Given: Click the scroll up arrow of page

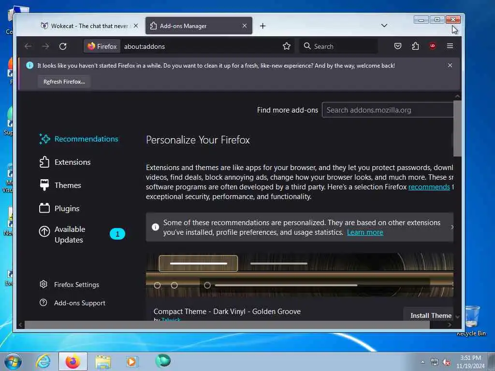Looking at the screenshot, I should pyautogui.click(x=457, y=96).
